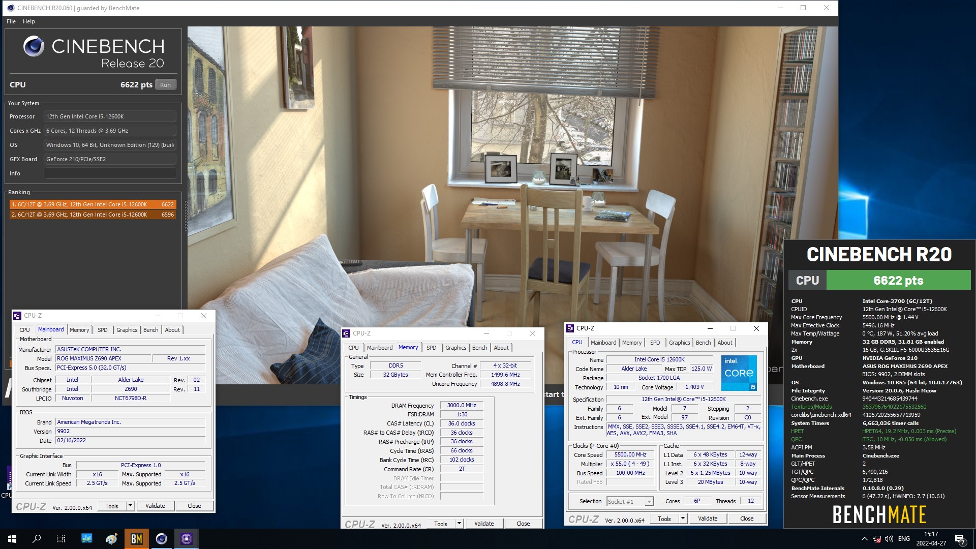The height and width of the screenshot is (549, 976).
Task: Open the Socket #1 selection dropdown
Action: (x=630, y=502)
